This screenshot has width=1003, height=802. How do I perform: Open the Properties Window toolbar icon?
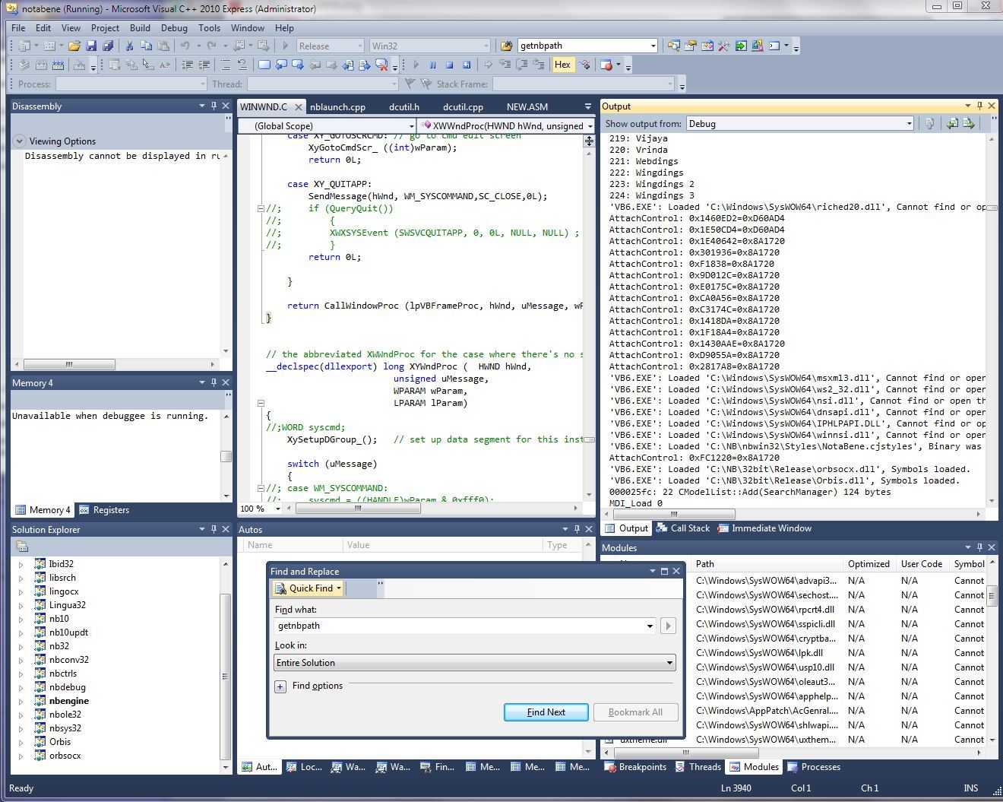(x=691, y=46)
